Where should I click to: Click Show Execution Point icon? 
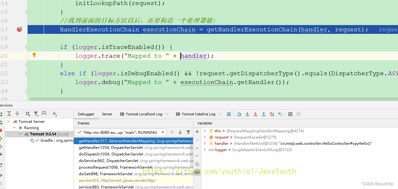point(229,114)
